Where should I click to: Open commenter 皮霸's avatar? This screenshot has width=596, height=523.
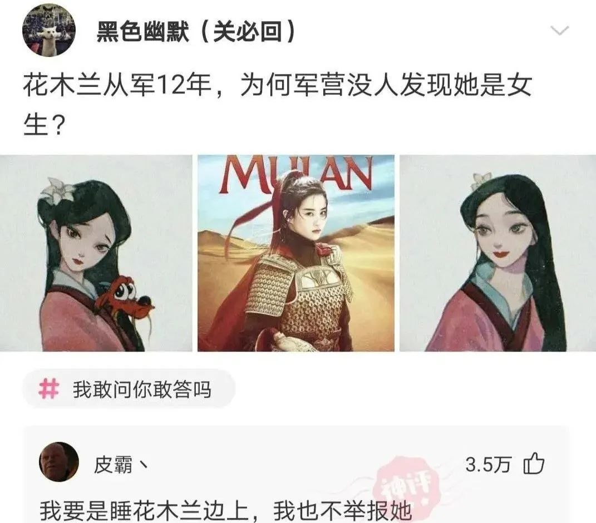click(59, 462)
